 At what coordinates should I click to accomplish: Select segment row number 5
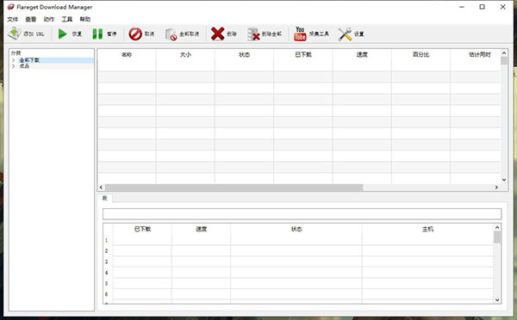(106, 284)
